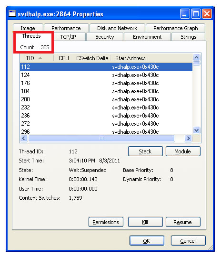
Task: Click the User Time value 0:00:00.000
Action: point(83,189)
